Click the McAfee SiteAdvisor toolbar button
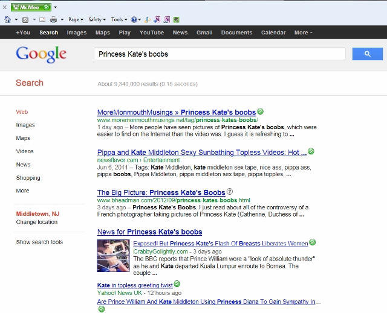The height and width of the screenshot is (313, 387). (31, 7)
